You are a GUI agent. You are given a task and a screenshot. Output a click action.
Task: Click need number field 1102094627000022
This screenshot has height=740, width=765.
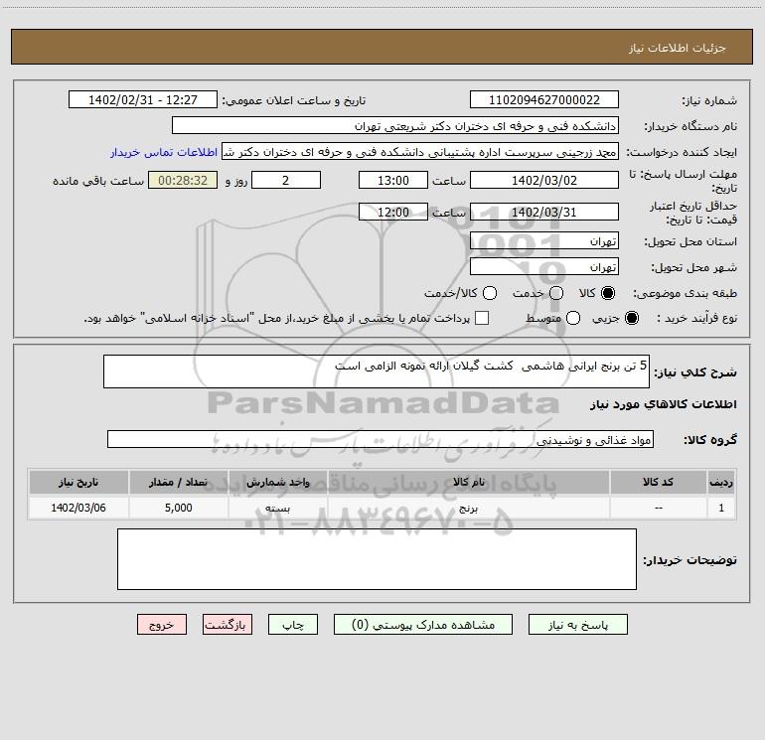[x=544, y=99]
